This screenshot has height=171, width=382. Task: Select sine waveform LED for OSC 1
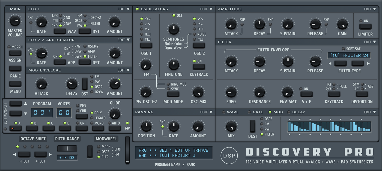(142, 19)
